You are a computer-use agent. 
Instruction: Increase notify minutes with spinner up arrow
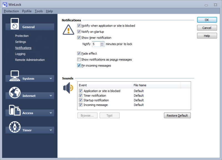(x=102, y=43)
